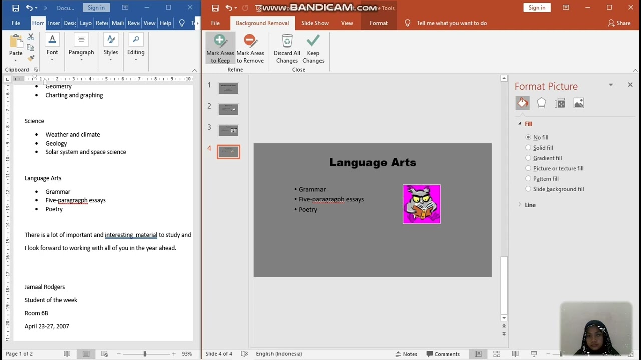Open Fill & Line tab in Format Picture

pos(522,103)
